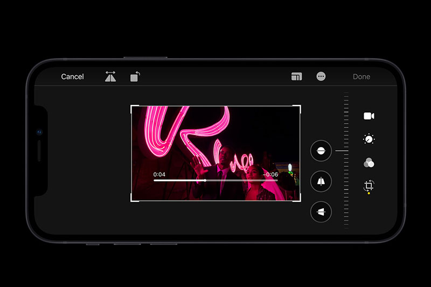
Task: Click the video scrubber playhead dot
Action: click(x=205, y=180)
